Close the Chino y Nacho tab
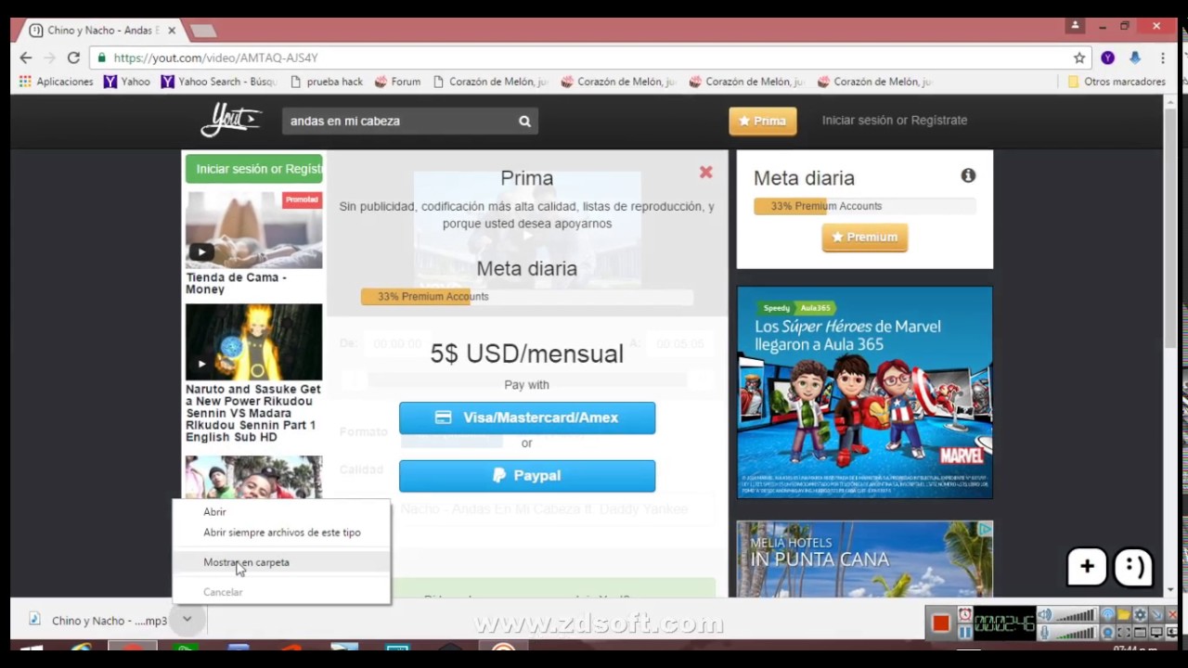1188x668 pixels. pos(172,30)
